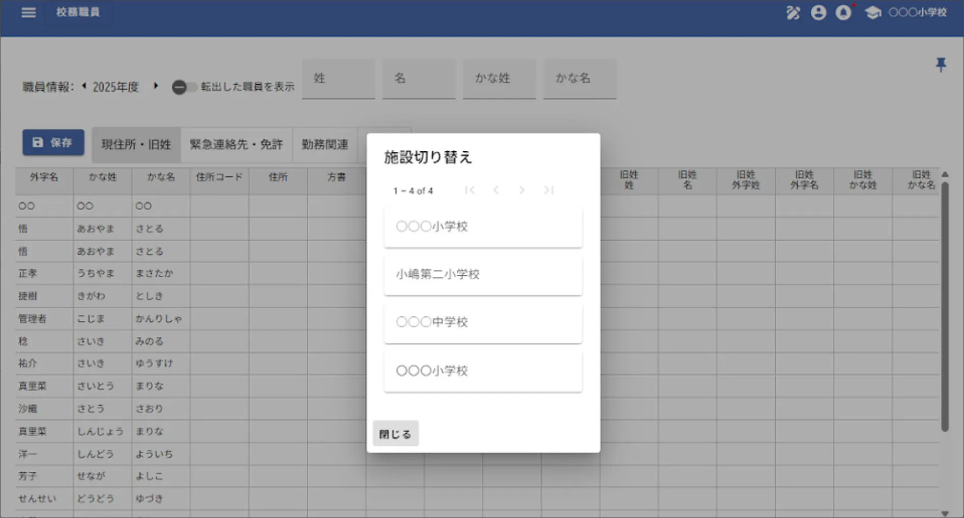
Task: Open the navigation hamburger menu
Action: pos(28,13)
